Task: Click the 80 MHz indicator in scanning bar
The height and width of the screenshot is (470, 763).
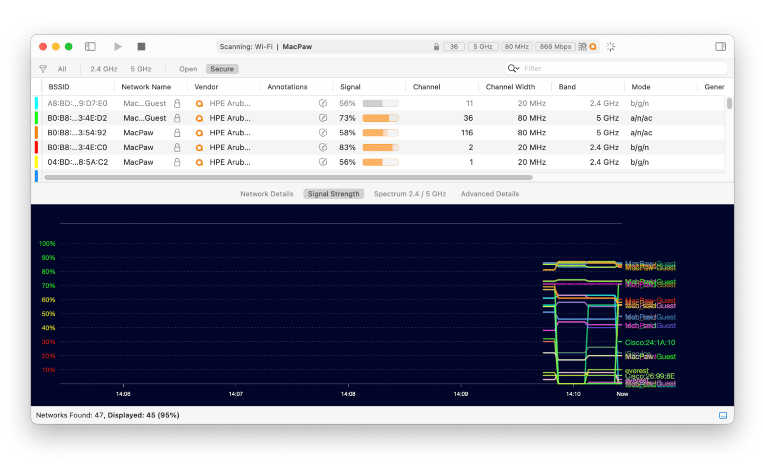Action: tap(517, 46)
